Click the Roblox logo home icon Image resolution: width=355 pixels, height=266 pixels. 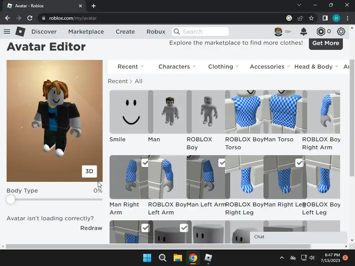[20, 32]
